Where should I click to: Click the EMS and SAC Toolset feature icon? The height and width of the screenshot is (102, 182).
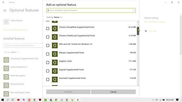[x=55, y=45]
